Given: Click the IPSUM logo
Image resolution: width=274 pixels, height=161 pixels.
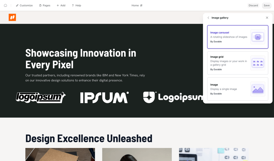Looking at the screenshot, I should pyautogui.click(x=104, y=97).
